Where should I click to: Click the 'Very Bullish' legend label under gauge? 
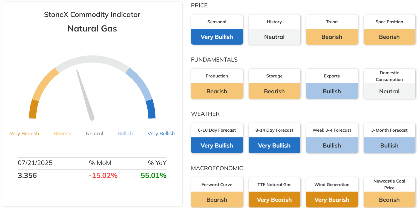(x=161, y=134)
